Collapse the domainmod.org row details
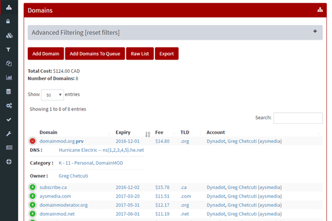Screen dimensions: 332x221 [x=33, y=141]
